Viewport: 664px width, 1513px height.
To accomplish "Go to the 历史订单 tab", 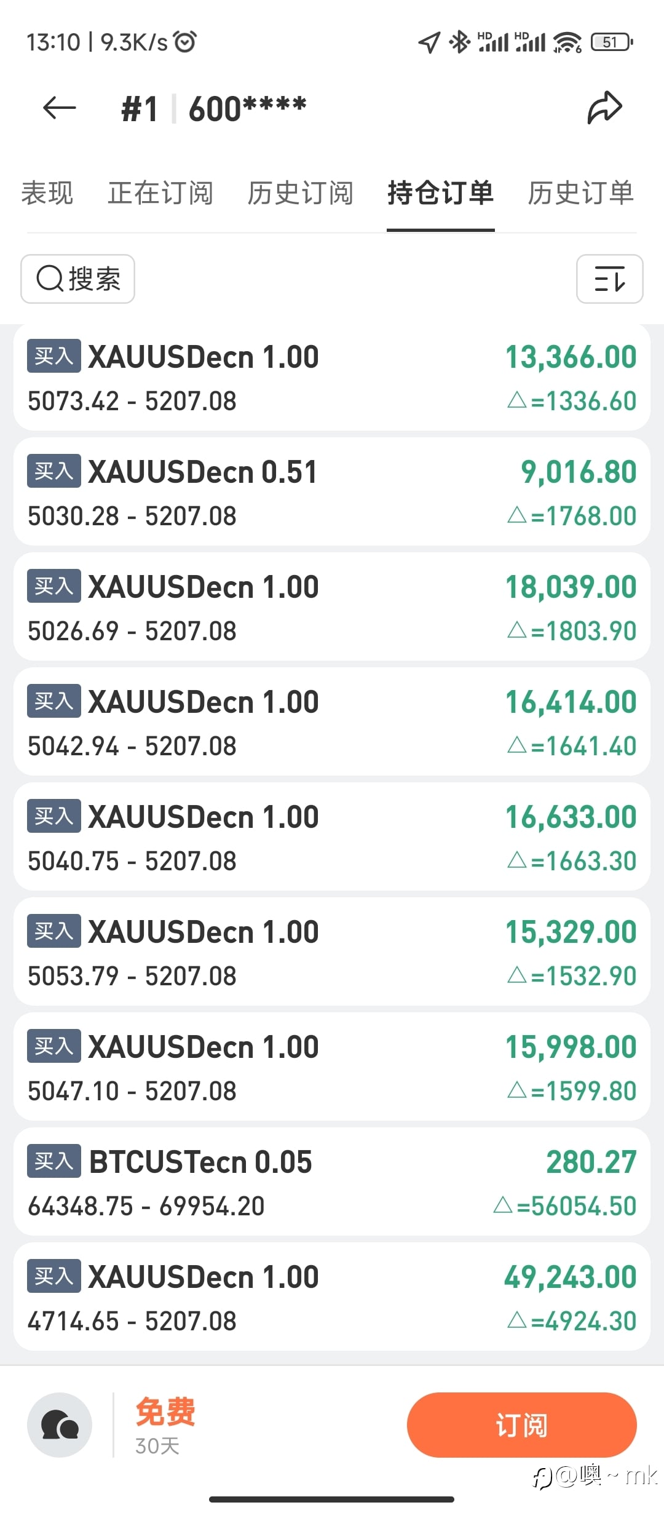I will click(x=580, y=193).
